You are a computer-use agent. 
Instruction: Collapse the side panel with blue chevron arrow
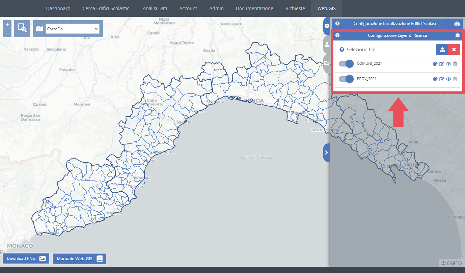(x=326, y=153)
